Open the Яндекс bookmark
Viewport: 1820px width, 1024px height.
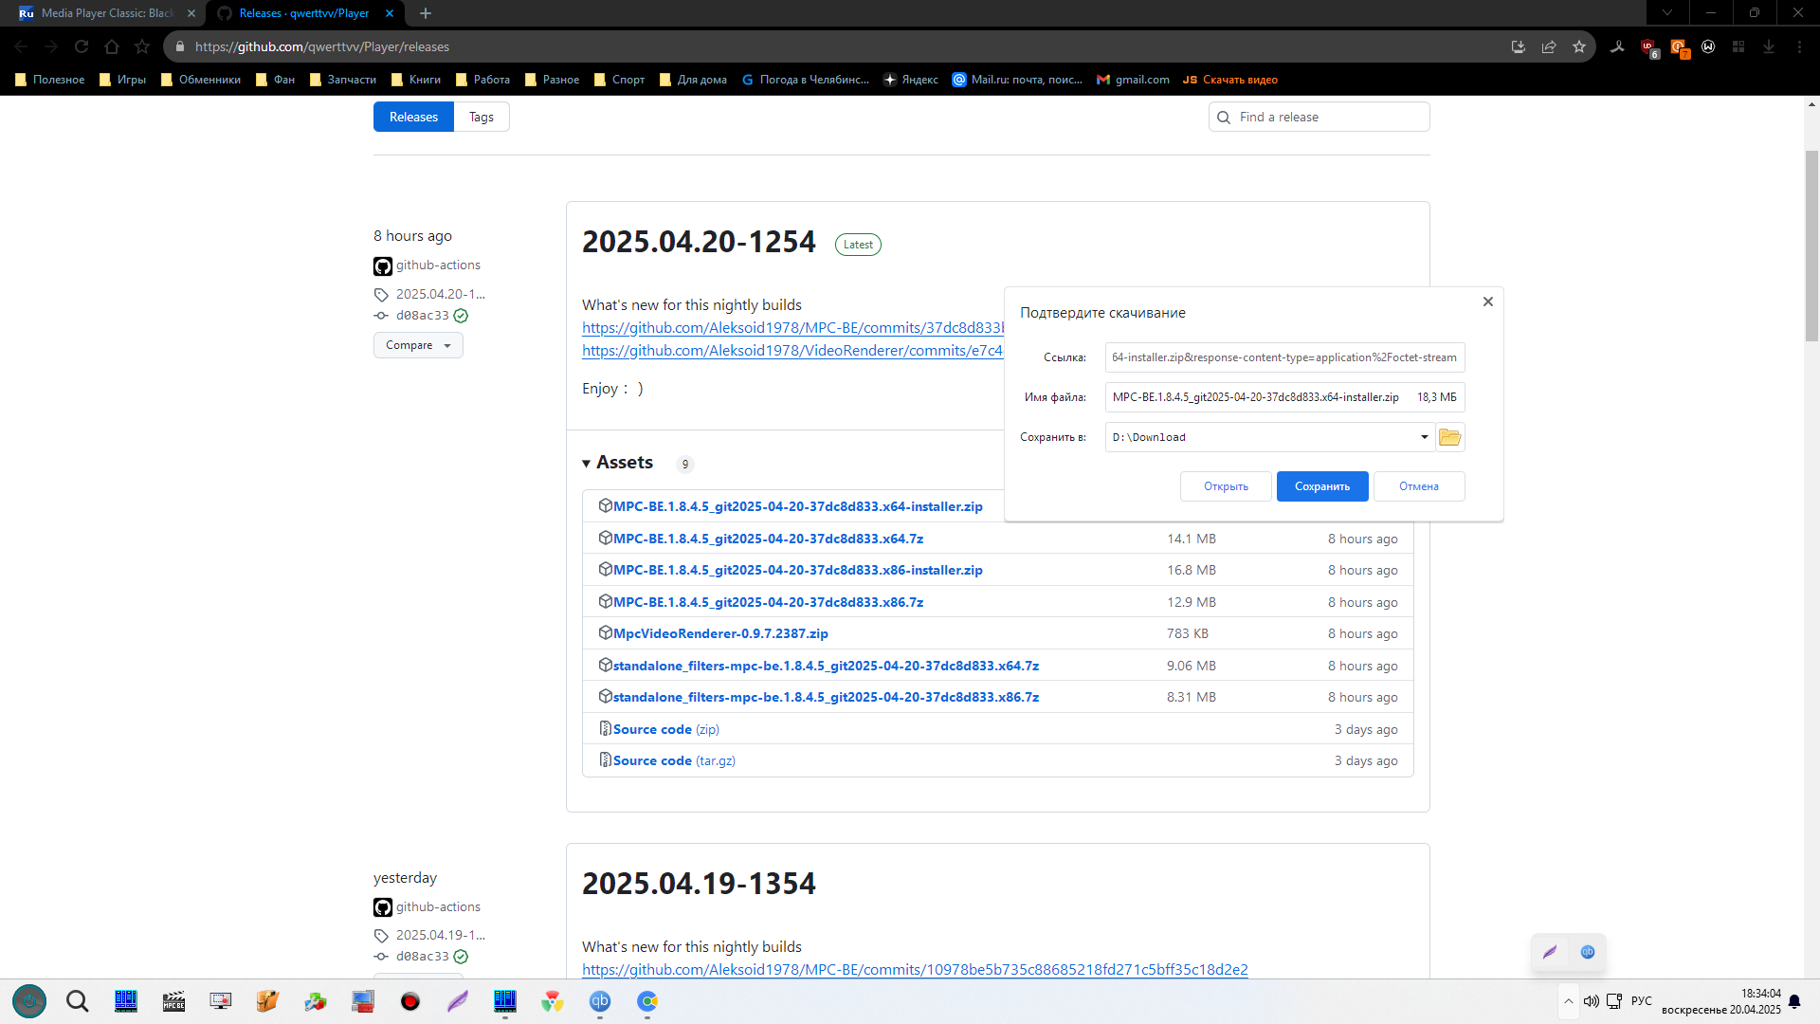coord(910,80)
